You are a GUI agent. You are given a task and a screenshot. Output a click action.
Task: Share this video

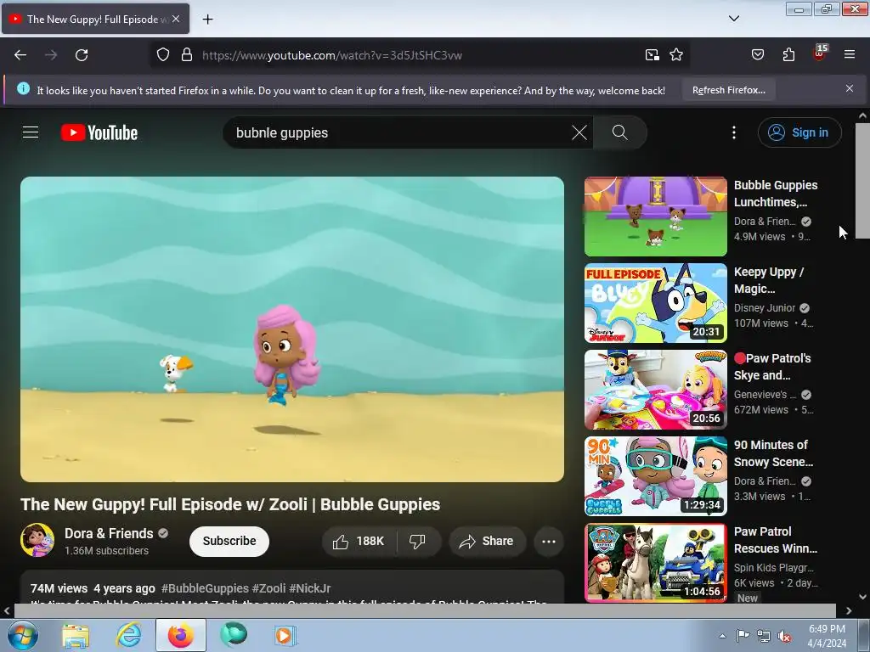tap(487, 541)
